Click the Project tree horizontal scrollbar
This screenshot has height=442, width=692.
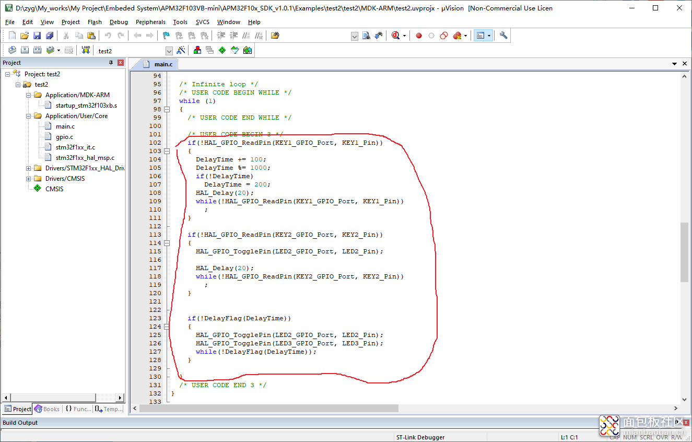(x=63, y=398)
